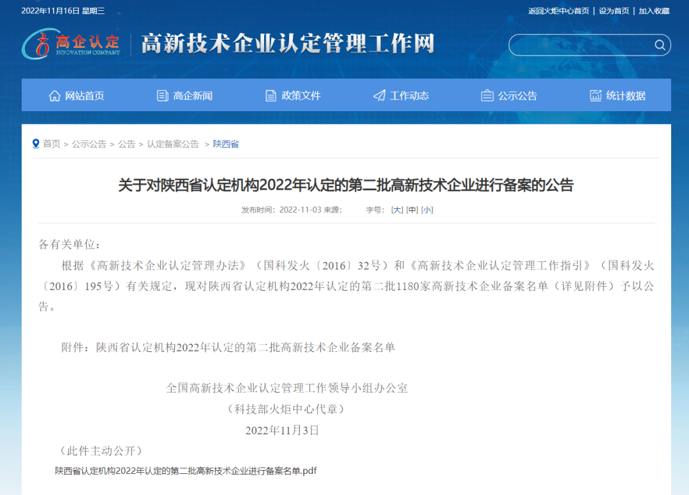This screenshot has width=689, height=495.
Task: Click 加入收藏 link at top
Action: click(x=654, y=11)
